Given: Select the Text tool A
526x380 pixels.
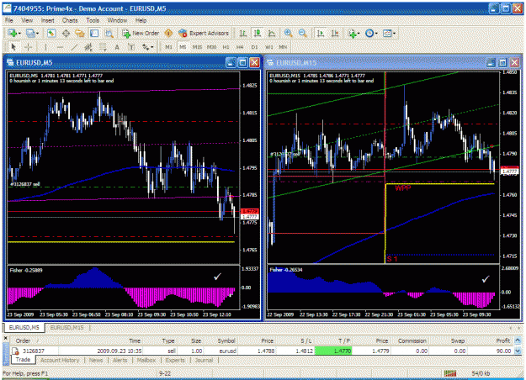Looking at the screenshot, I should pos(117,47).
